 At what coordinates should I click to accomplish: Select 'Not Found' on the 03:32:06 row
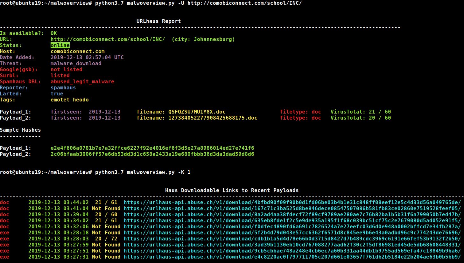coord(106,227)
